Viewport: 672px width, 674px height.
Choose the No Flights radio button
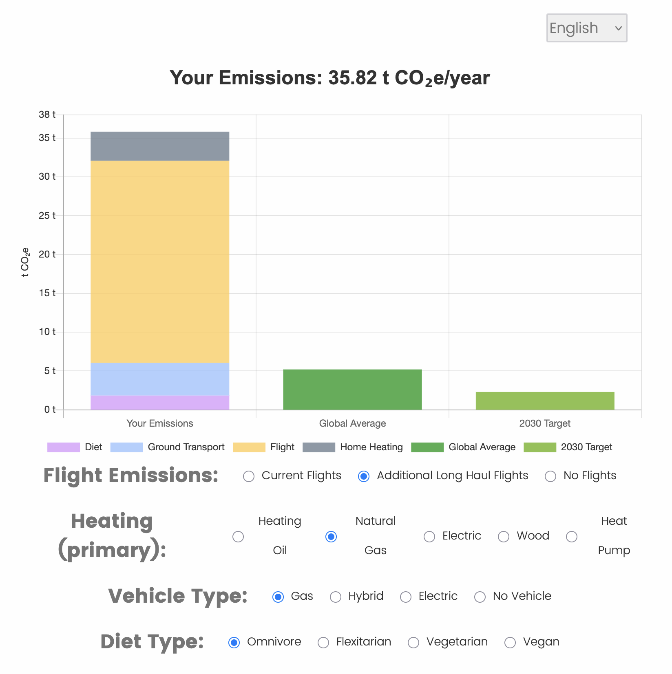point(550,476)
